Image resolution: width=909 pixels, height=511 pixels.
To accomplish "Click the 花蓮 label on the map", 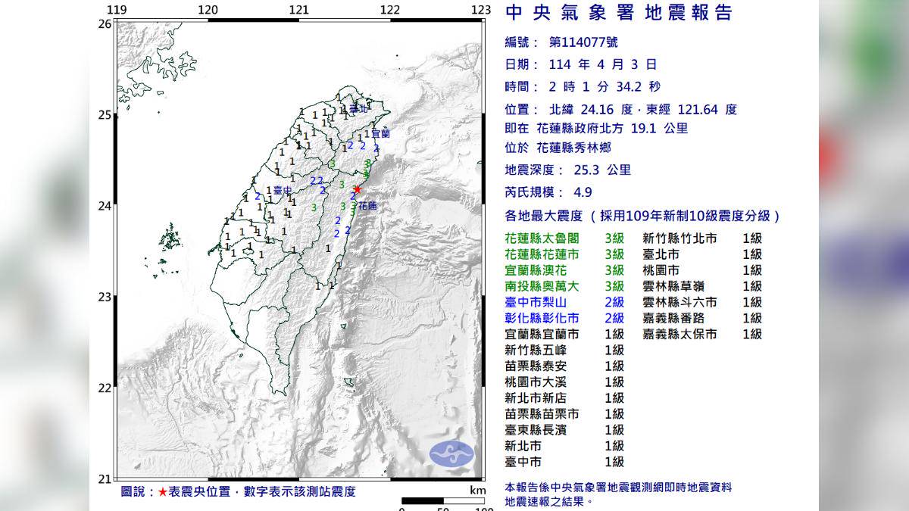I will point(368,205).
